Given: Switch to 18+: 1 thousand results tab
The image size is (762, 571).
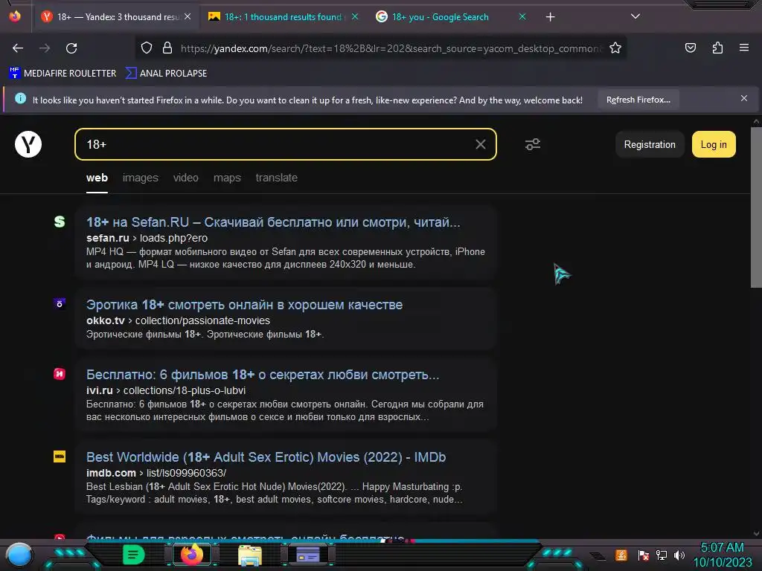Looking at the screenshot, I should coord(284,17).
